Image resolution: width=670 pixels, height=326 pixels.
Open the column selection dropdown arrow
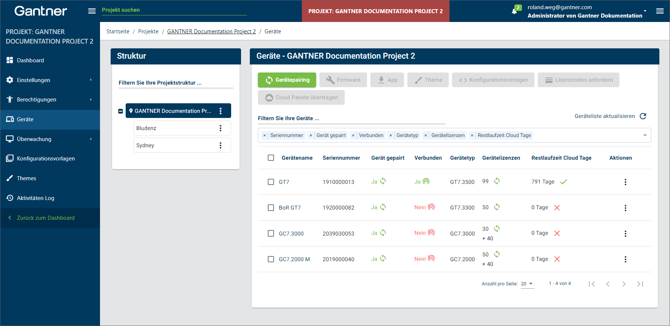[x=645, y=136]
